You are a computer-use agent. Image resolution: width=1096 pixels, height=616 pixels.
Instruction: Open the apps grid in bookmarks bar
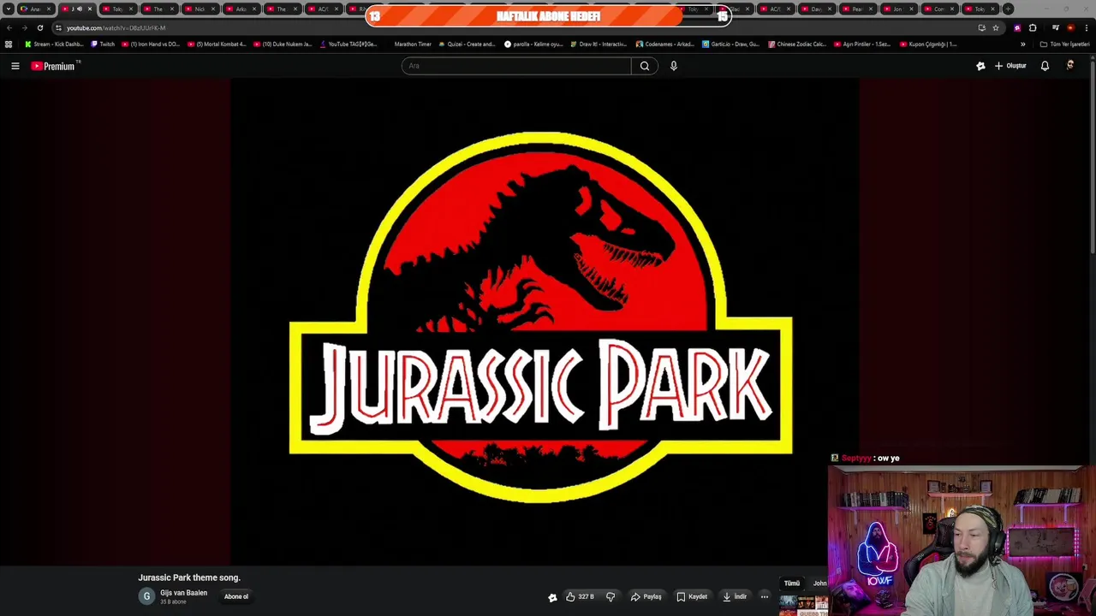(9, 44)
